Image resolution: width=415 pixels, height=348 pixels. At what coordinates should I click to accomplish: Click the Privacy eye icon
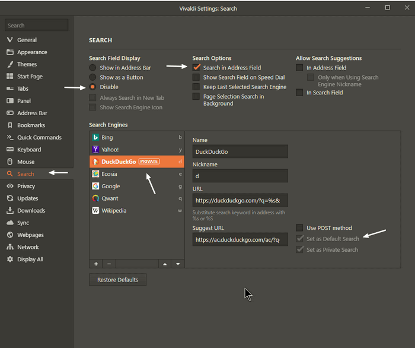click(10, 186)
